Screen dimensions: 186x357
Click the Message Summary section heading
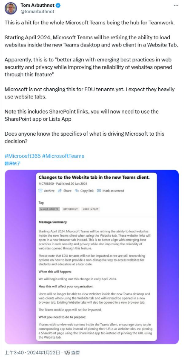click(x=53, y=222)
